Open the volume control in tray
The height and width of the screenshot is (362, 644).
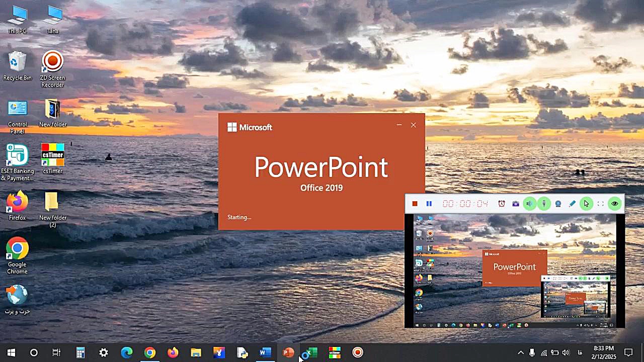pos(566,352)
